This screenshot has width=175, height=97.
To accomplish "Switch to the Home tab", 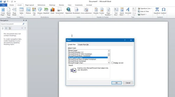I will (12, 5).
